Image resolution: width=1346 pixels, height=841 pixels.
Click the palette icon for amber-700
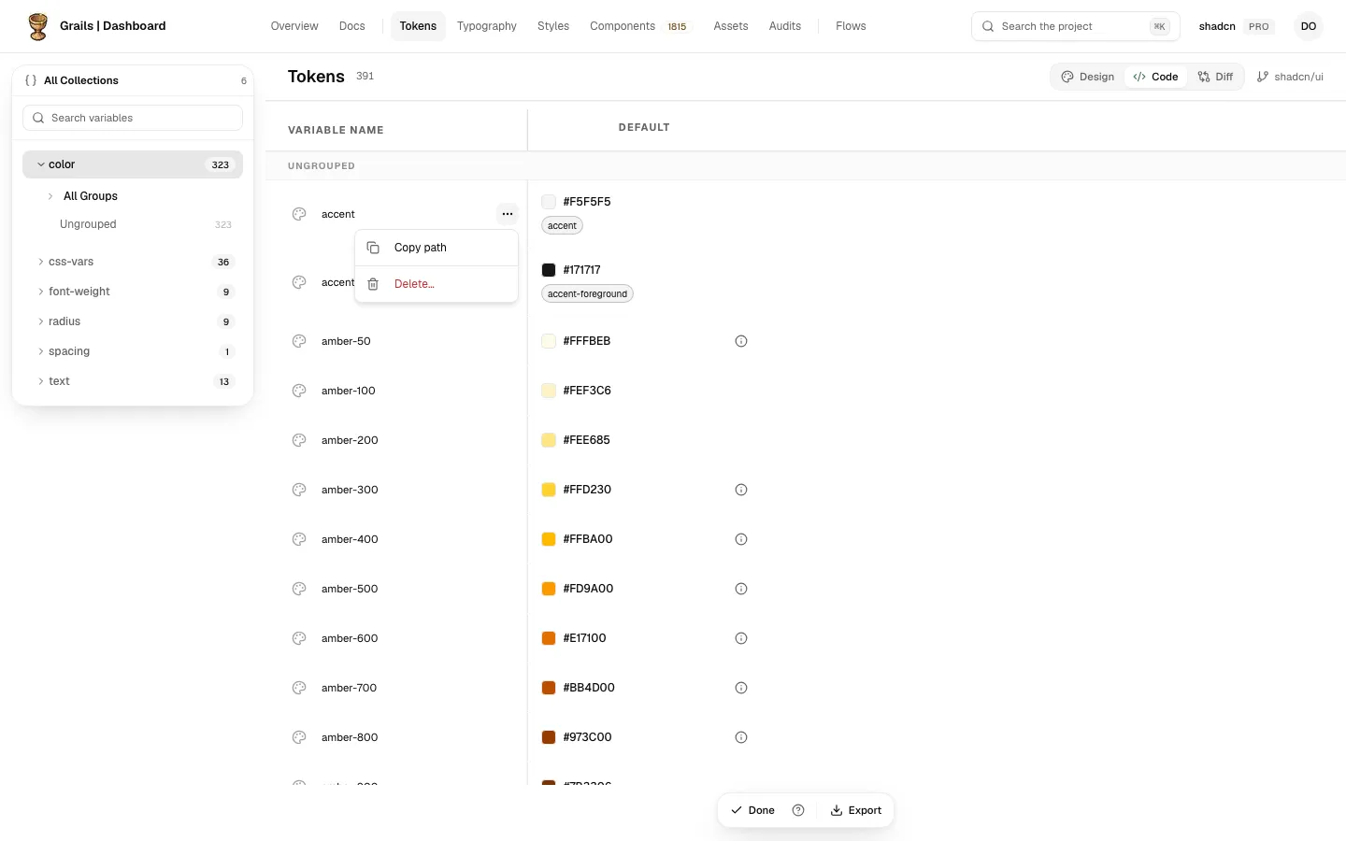point(299,688)
